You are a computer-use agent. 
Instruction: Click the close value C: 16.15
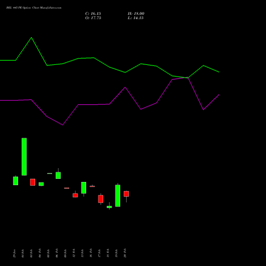click(x=93, y=14)
